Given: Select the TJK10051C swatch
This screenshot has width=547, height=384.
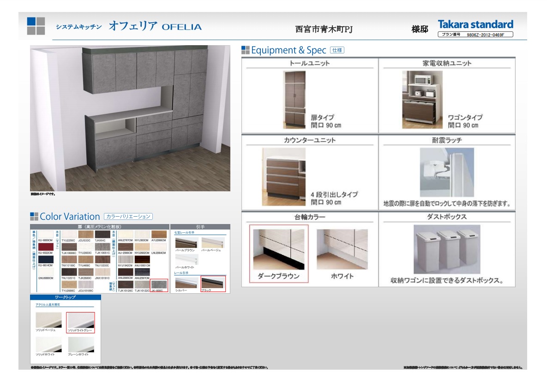Looking at the screenshot, I should click(102, 247).
